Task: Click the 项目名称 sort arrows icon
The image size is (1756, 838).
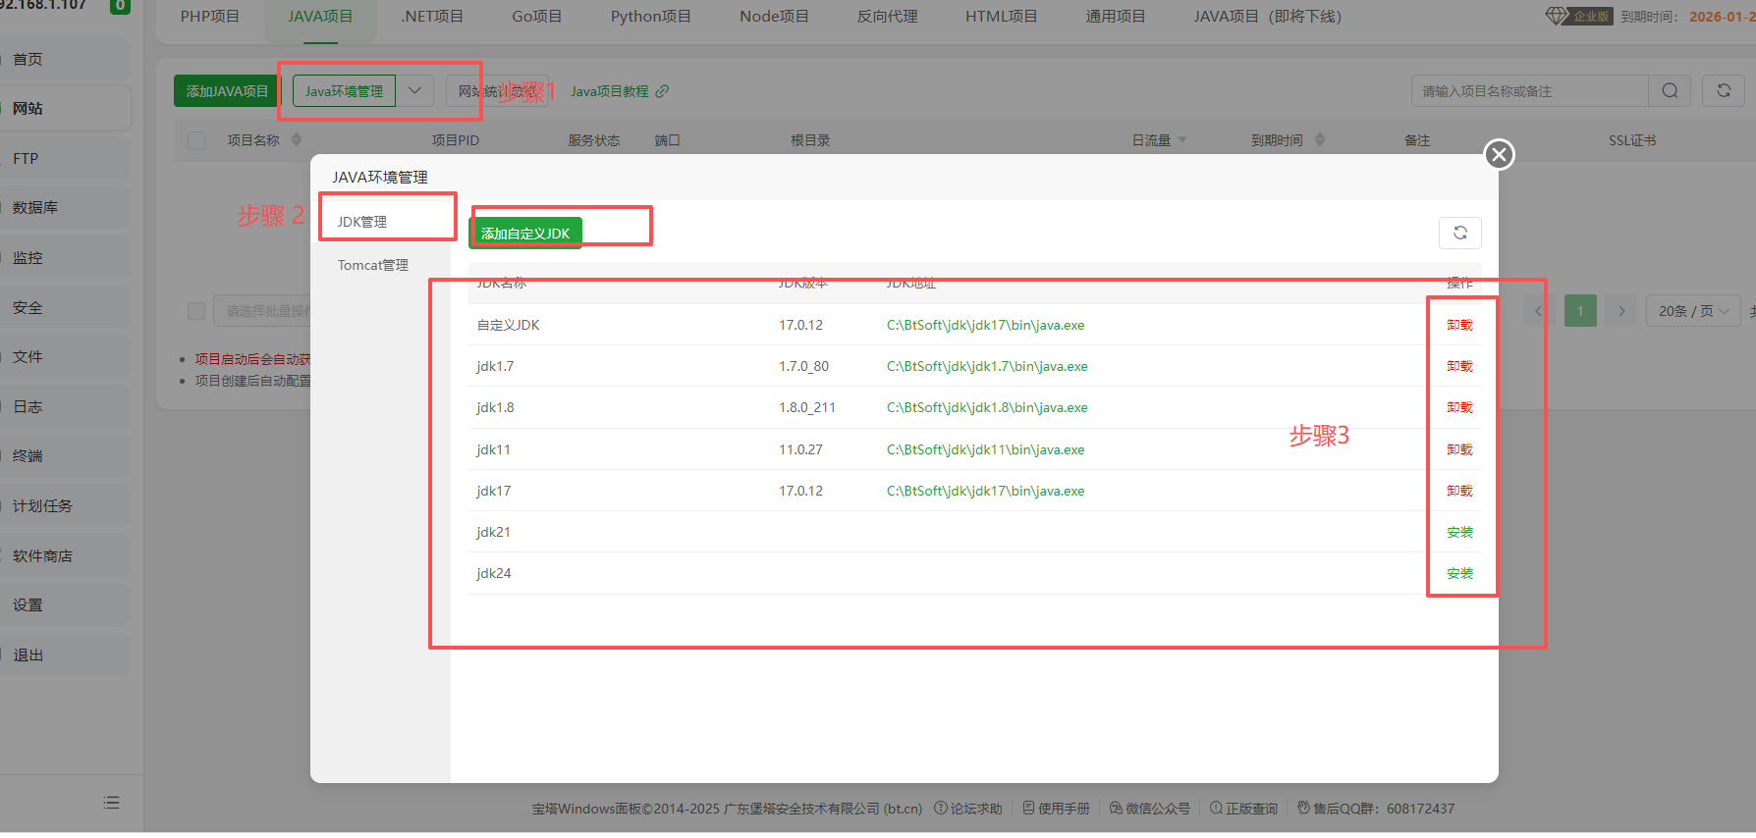Action: click(297, 140)
